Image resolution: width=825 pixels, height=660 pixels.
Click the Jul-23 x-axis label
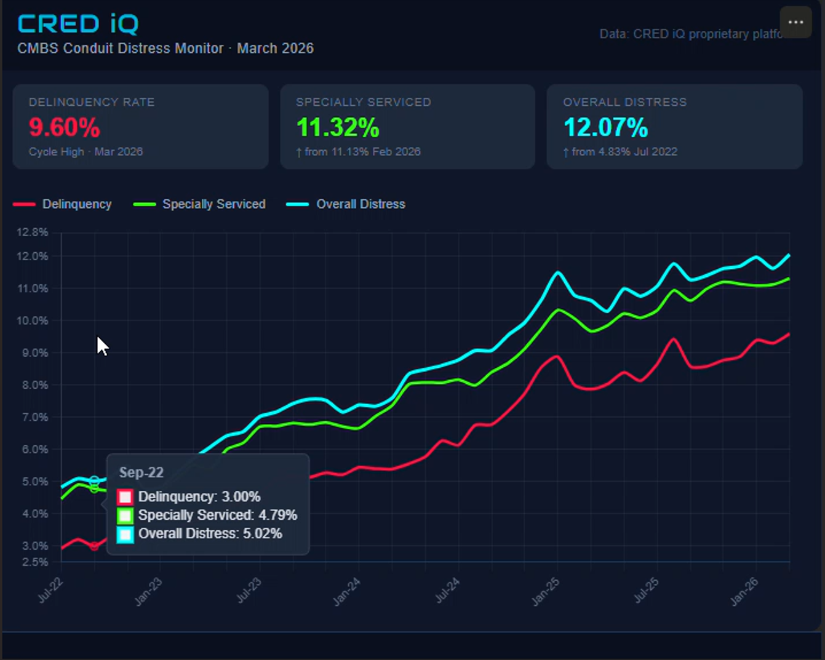click(249, 592)
